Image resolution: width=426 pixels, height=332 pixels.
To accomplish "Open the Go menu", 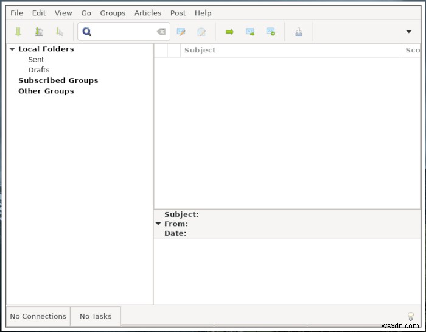I will pyautogui.click(x=86, y=13).
